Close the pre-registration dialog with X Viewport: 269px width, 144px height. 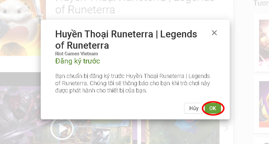click(214, 33)
